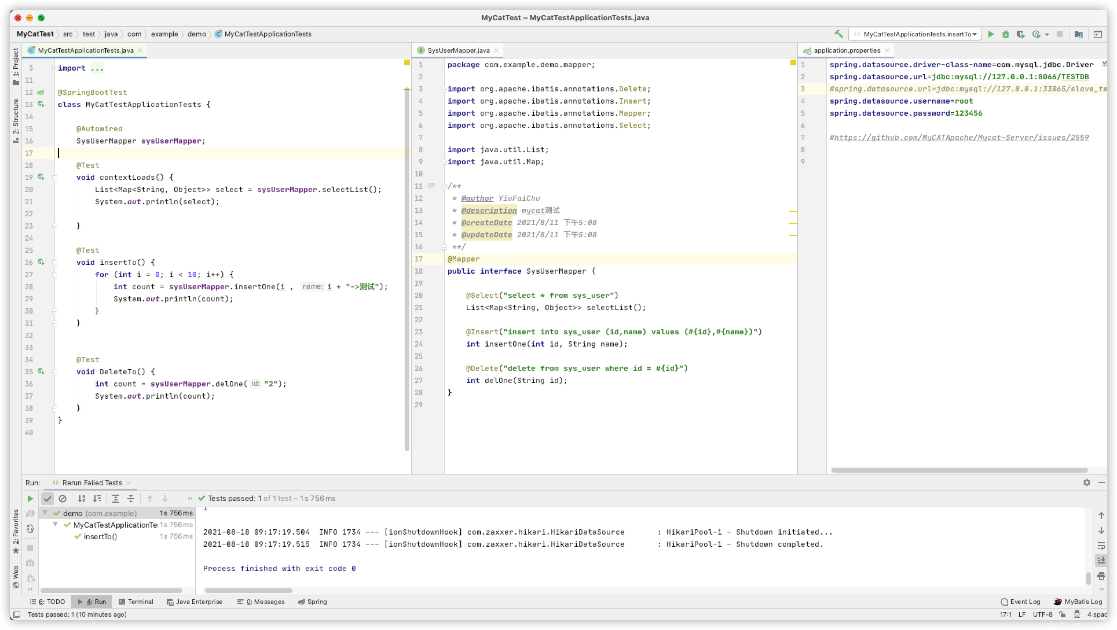Open the Project side panel
Image resolution: width=1117 pixels, height=630 pixels.
pyautogui.click(x=16, y=66)
